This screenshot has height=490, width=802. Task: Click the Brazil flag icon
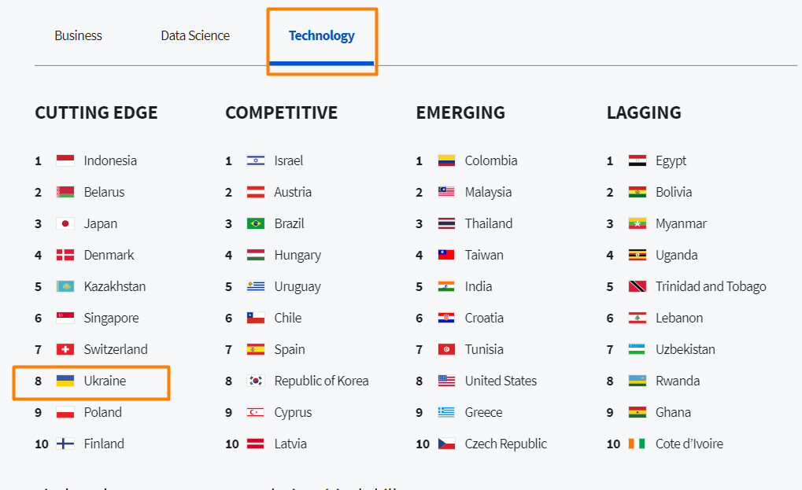click(x=256, y=224)
